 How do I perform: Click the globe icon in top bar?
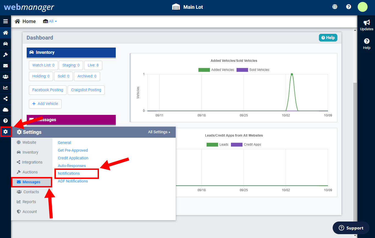click(335, 7)
